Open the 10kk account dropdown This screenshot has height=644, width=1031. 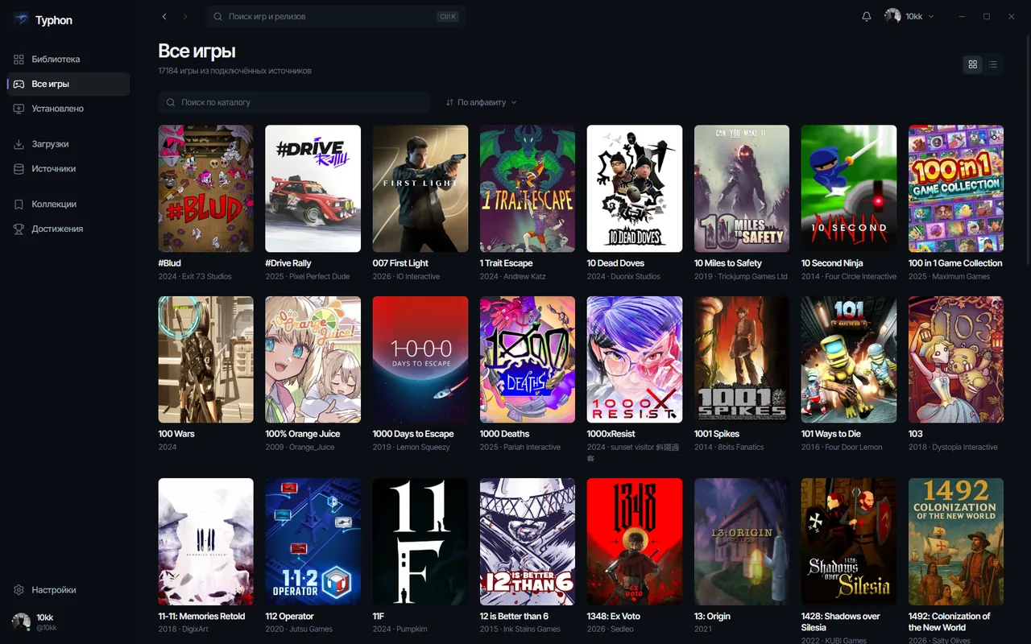click(x=909, y=16)
